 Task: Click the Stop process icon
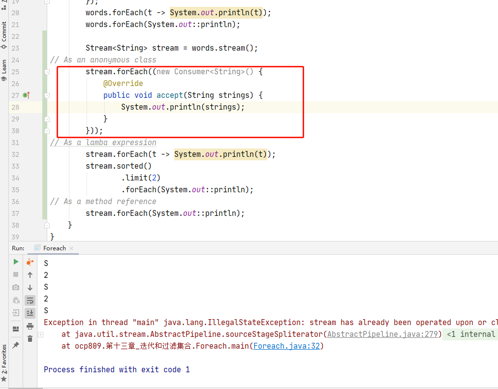click(16, 274)
